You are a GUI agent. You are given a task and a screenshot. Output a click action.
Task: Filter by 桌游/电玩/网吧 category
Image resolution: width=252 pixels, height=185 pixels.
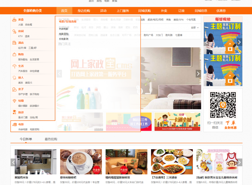[x=155, y=20]
